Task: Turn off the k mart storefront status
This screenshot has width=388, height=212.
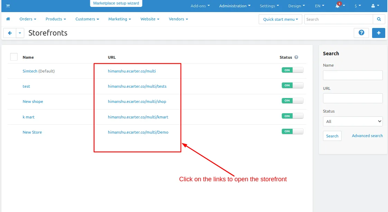Action: (x=293, y=116)
